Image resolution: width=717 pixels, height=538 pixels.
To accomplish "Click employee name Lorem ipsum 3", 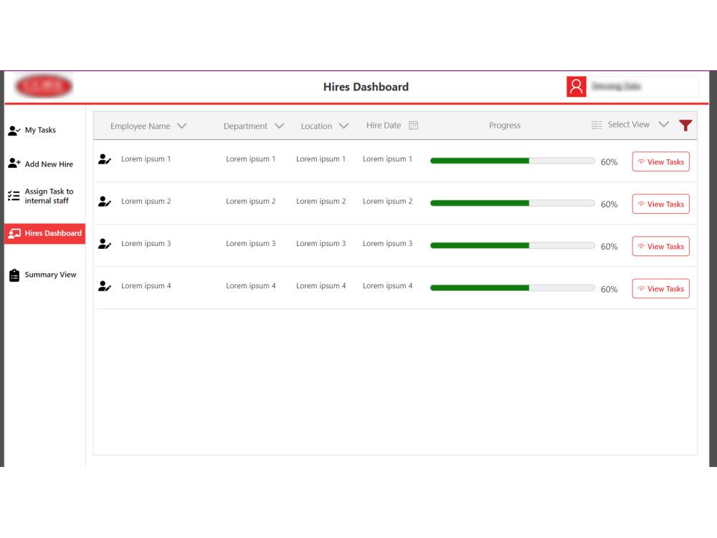I will pos(146,243).
